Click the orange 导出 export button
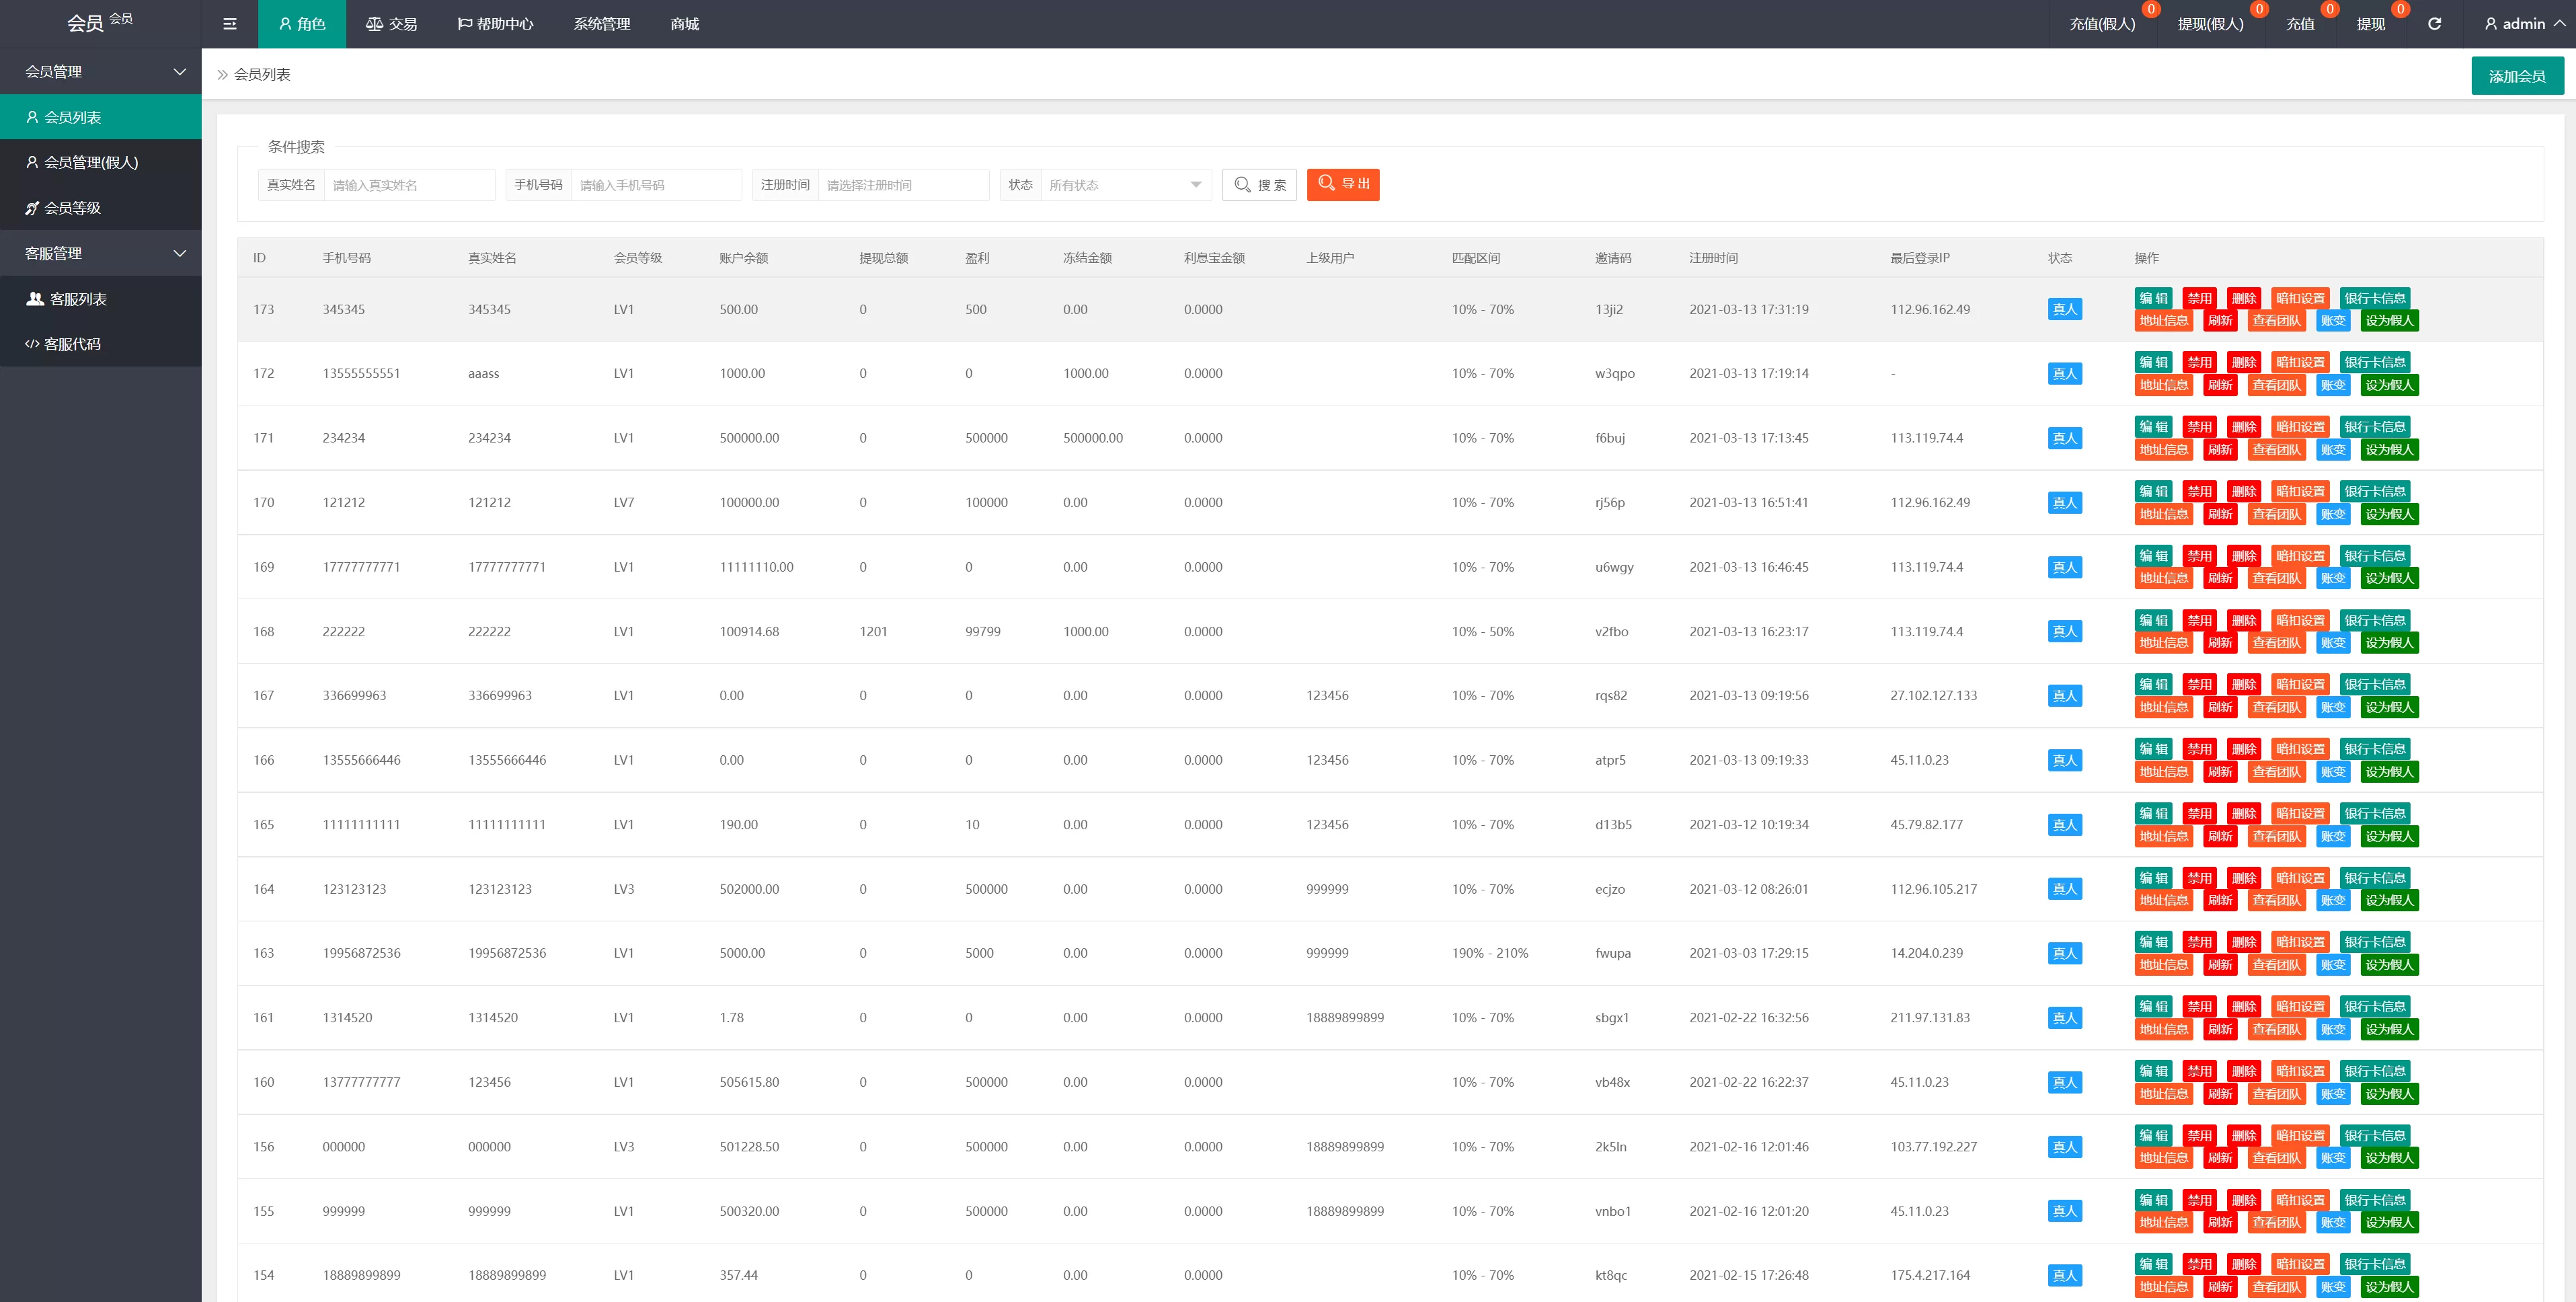This screenshot has width=2576, height=1302. (1342, 184)
